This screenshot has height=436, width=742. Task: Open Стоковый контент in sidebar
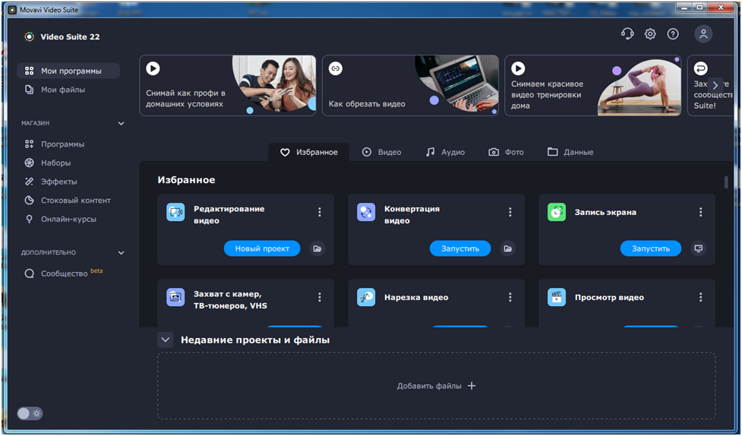[68, 201]
